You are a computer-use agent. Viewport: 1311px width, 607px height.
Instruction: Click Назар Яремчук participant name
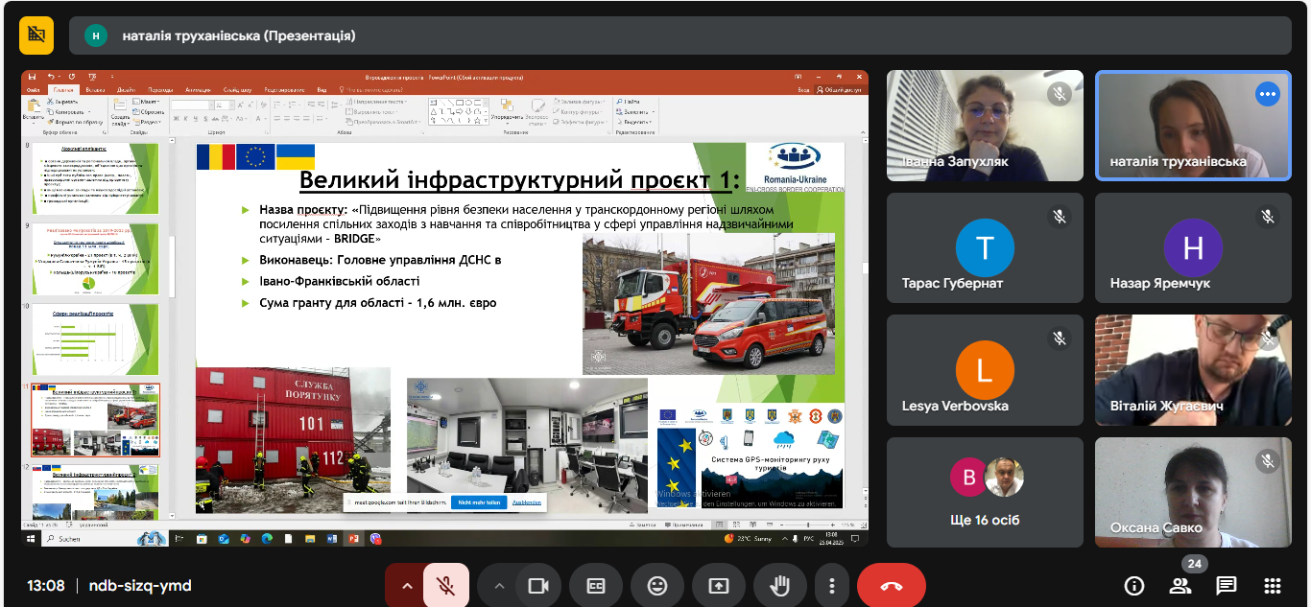pyautogui.click(x=1160, y=284)
